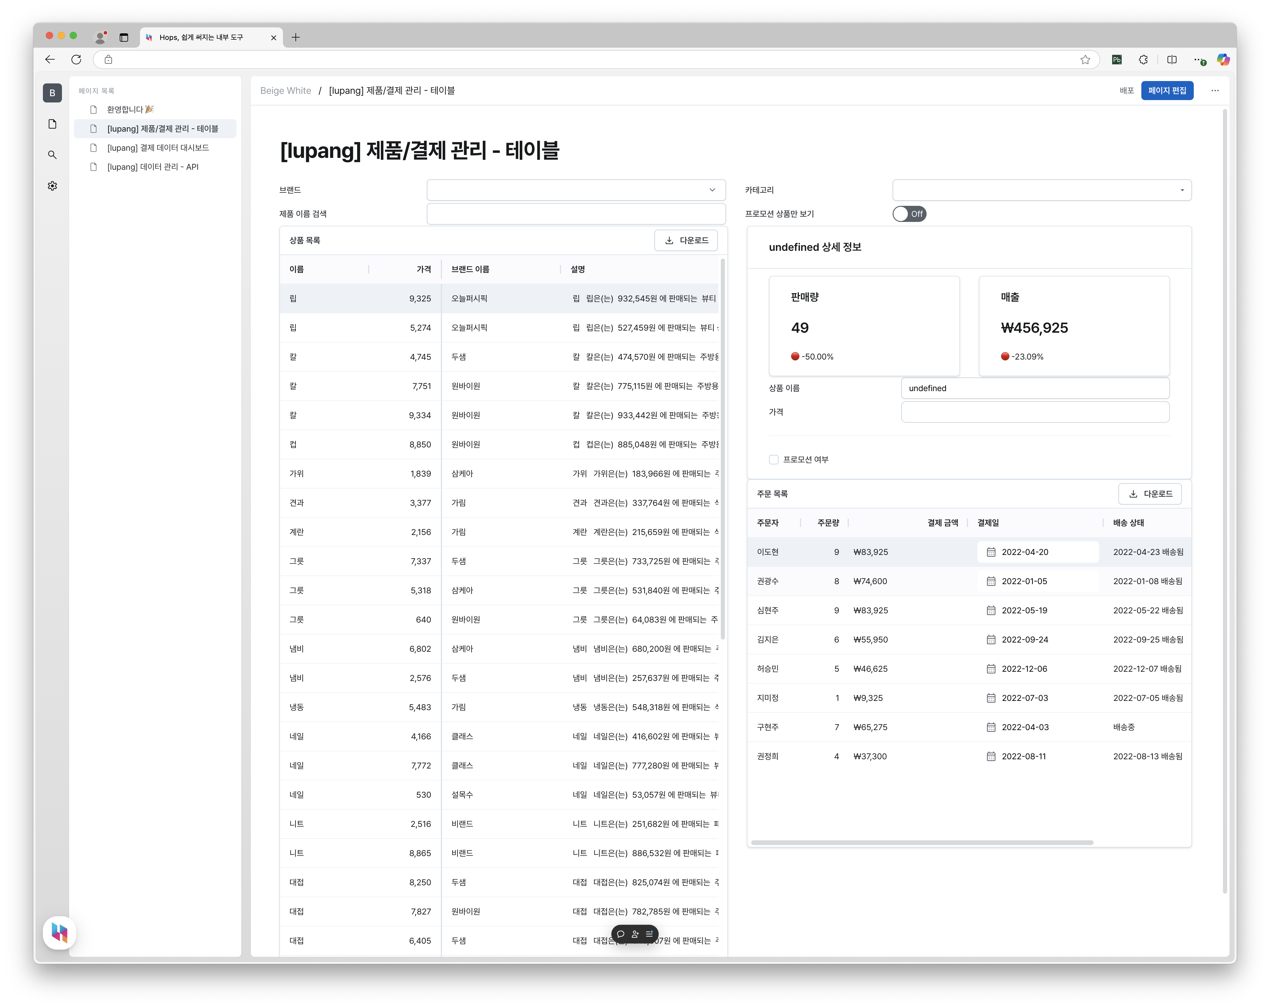Select the 립 row priced 9,325

point(499,299)
